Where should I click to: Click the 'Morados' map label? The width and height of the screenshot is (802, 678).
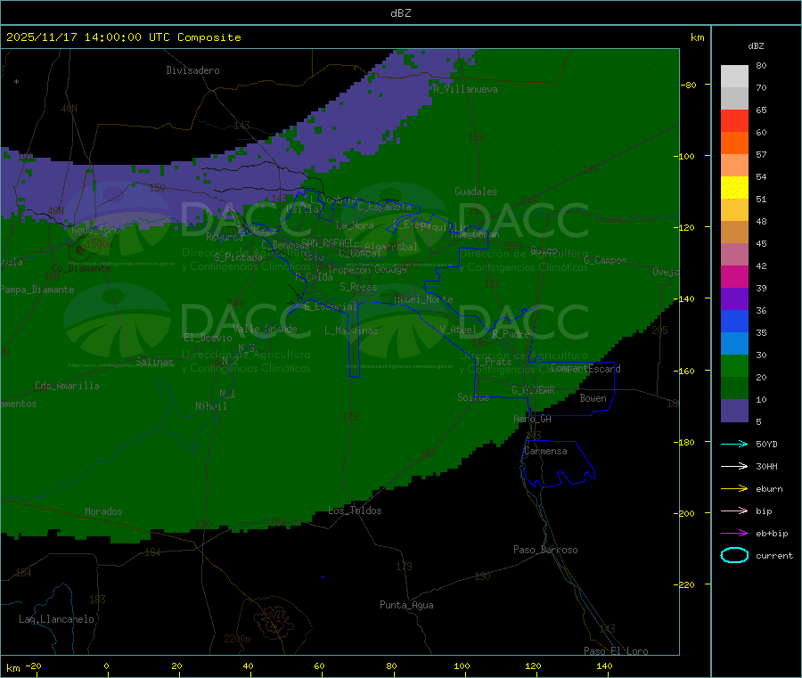click(x=103, y=511)
